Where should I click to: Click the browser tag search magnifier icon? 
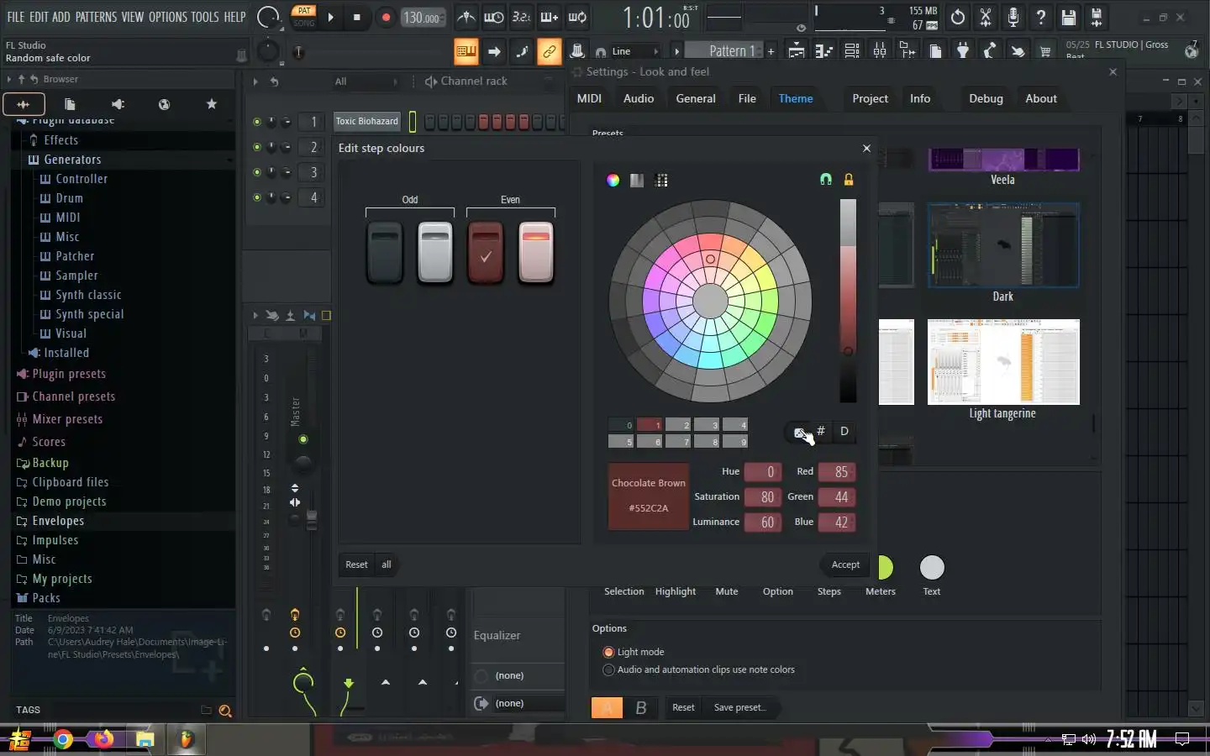(x=224, y=711)
